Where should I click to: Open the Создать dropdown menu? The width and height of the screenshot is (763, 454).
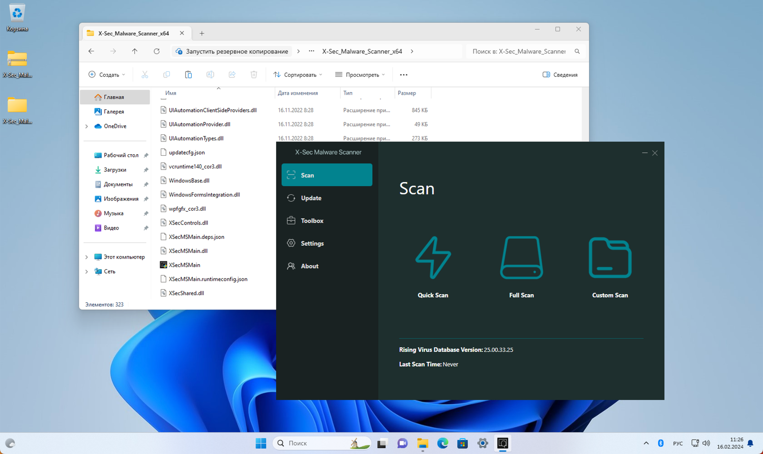[107, 75]
